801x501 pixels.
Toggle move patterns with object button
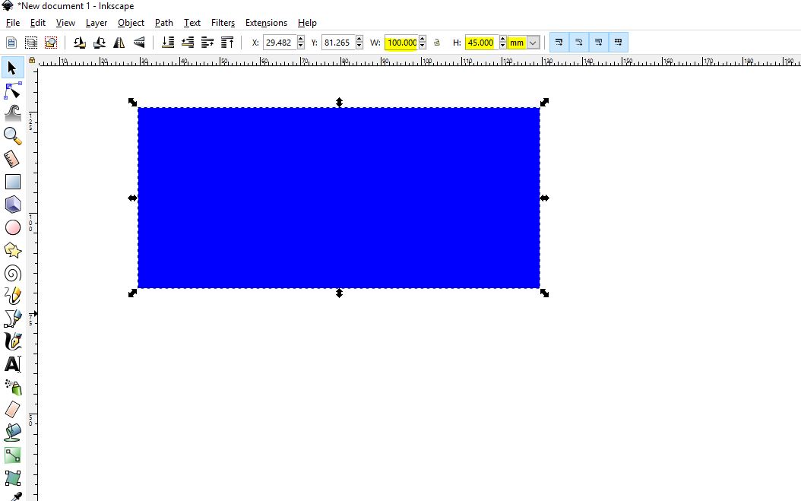tap(618, 43)
